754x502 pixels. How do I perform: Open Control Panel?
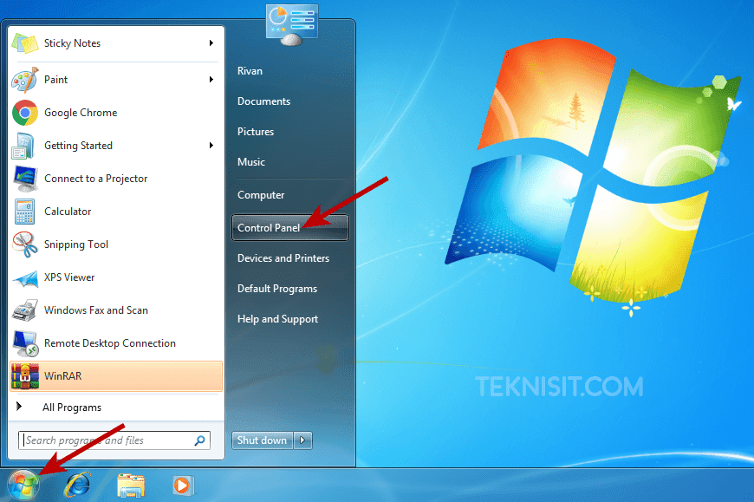[x=290, y=228]
